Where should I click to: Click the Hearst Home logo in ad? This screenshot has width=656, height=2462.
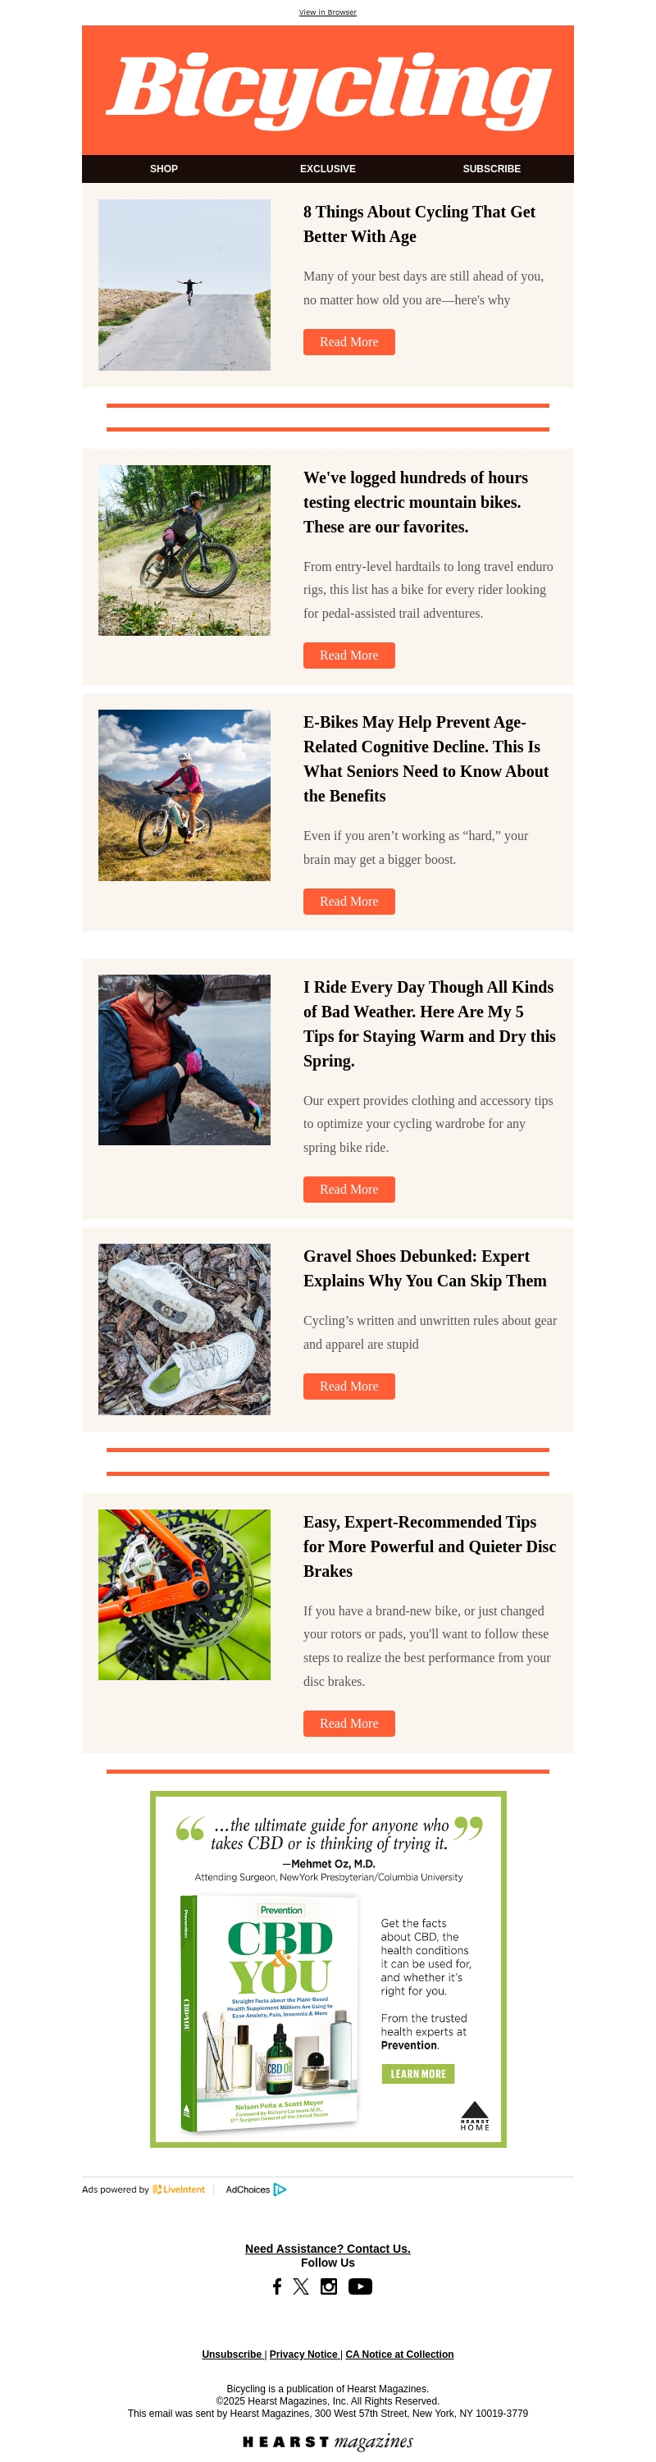coord(475,2116)
